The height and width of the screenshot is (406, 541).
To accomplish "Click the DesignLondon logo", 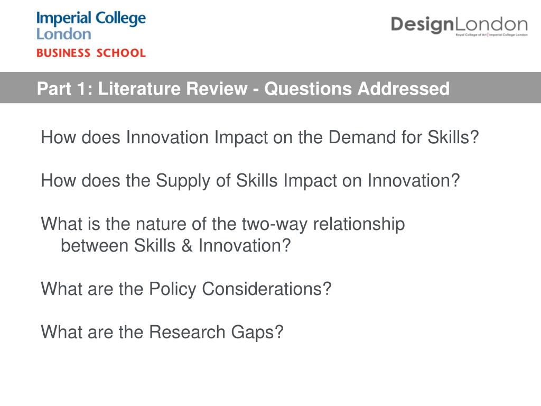I will coord(459,25).
